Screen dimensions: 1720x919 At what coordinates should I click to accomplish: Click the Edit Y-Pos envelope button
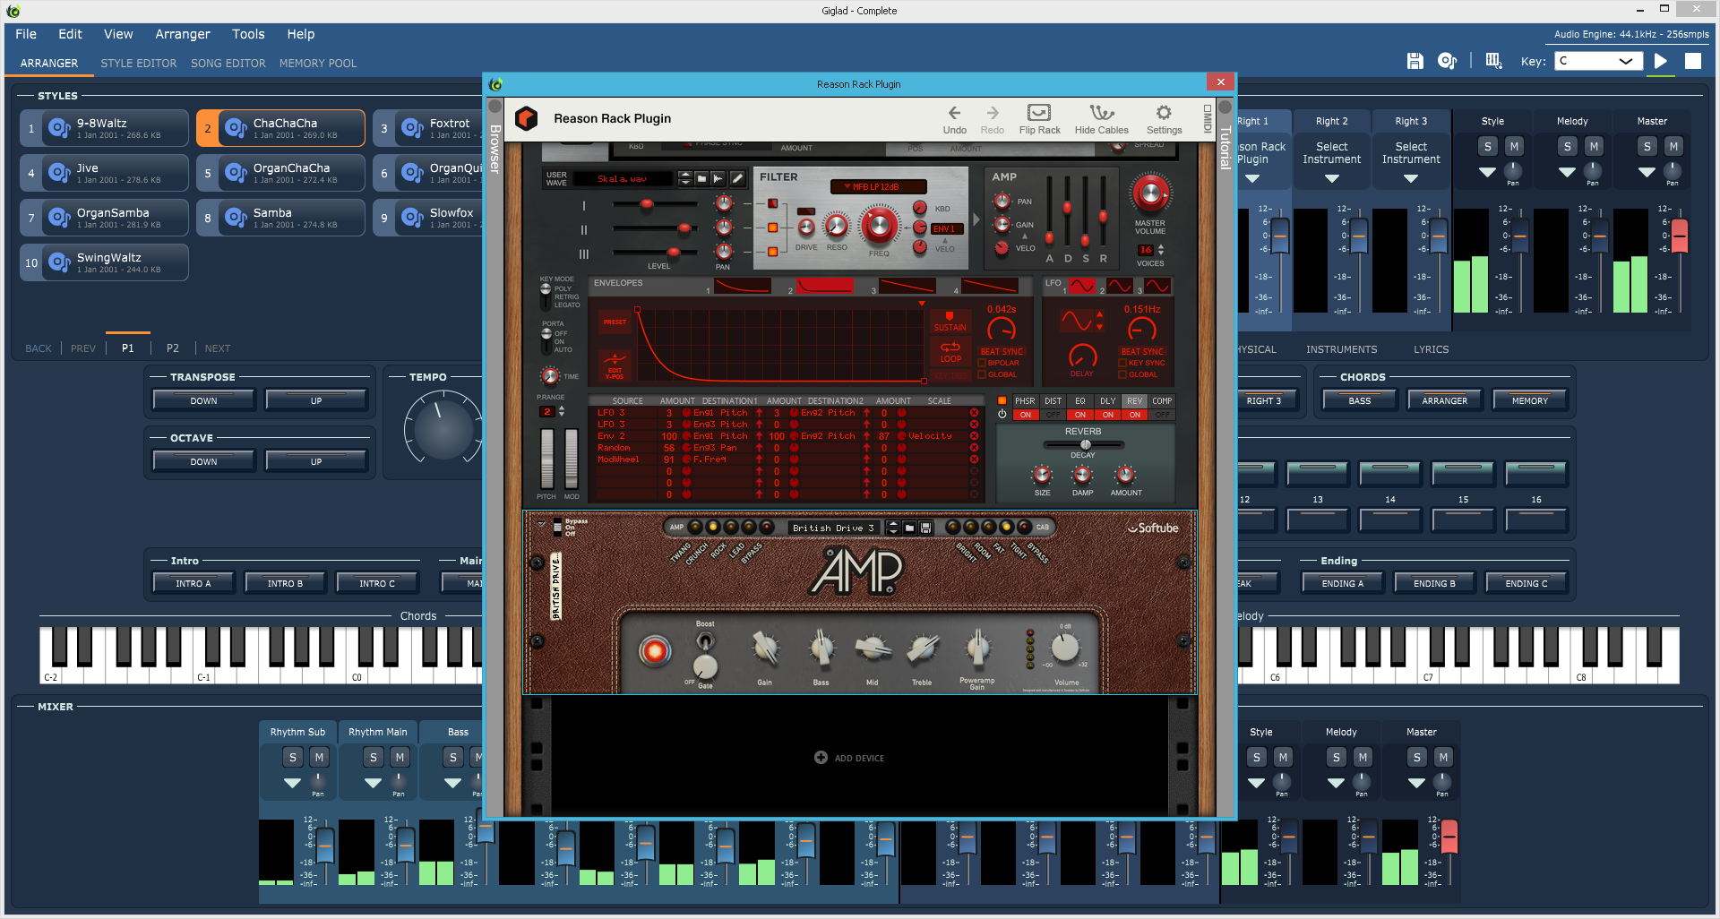pyautogui.click(x=615, y=365)
